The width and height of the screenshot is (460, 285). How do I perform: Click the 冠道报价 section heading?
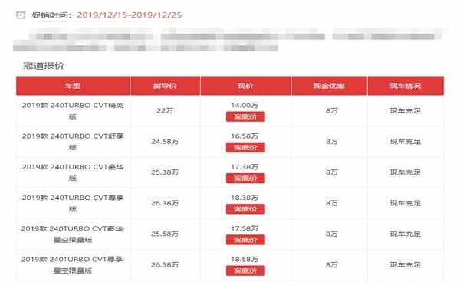(x=44, y=66)
